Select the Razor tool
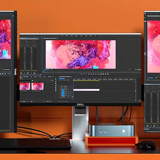Viewport: 160px width, 160px height. coord(56,83)
